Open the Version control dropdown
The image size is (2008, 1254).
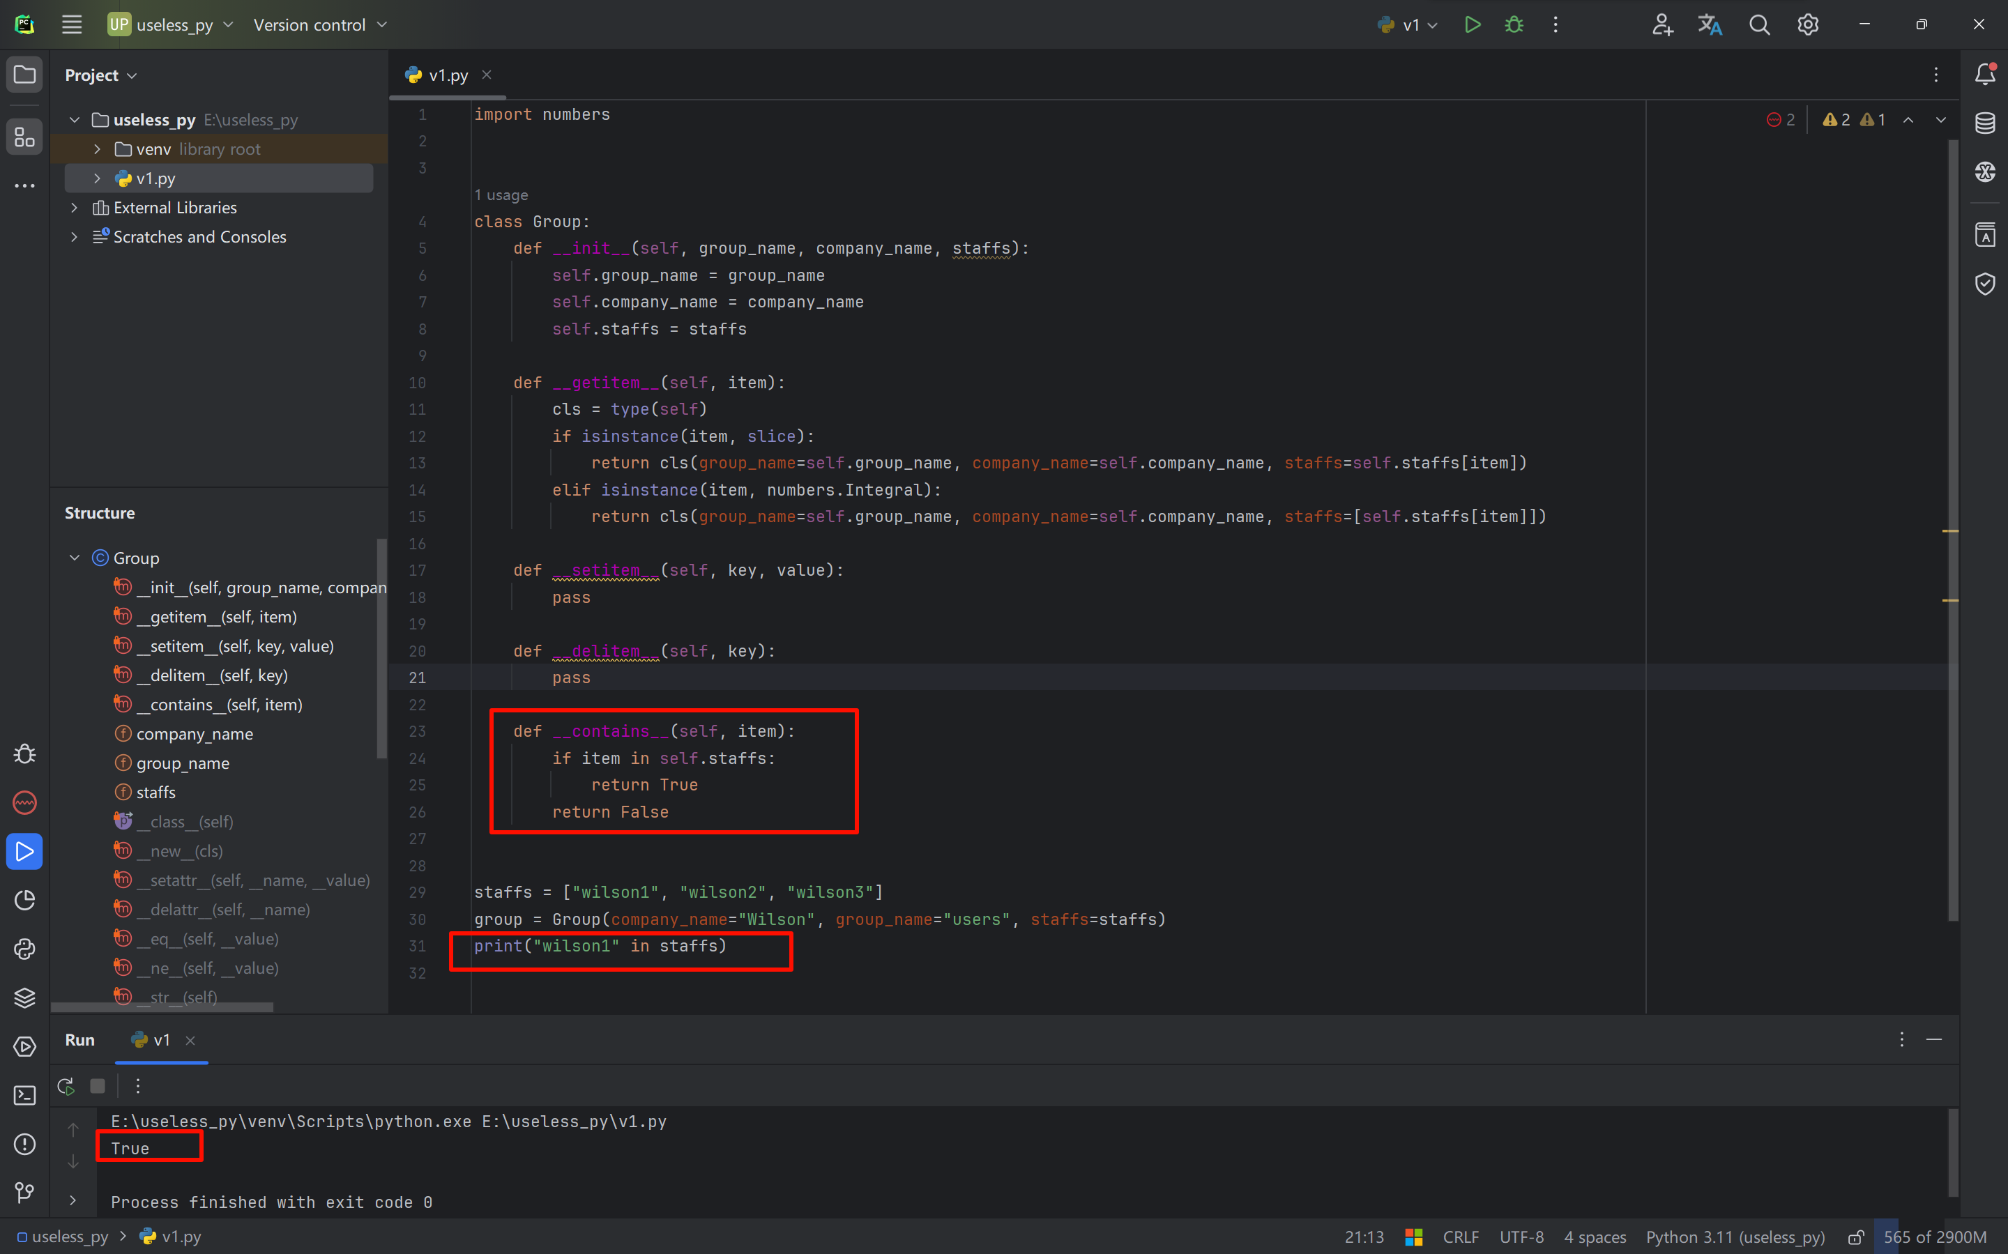(x=320, y=25)
